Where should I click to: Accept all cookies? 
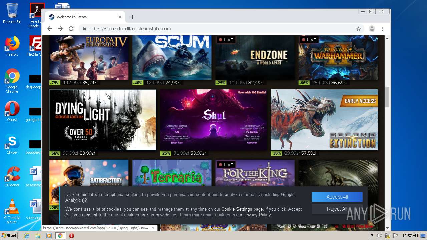pos(337,197)
